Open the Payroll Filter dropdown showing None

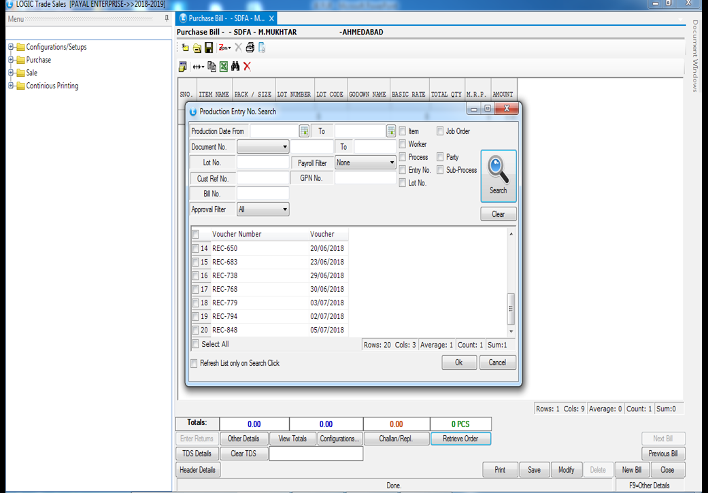tap(365, 163)
